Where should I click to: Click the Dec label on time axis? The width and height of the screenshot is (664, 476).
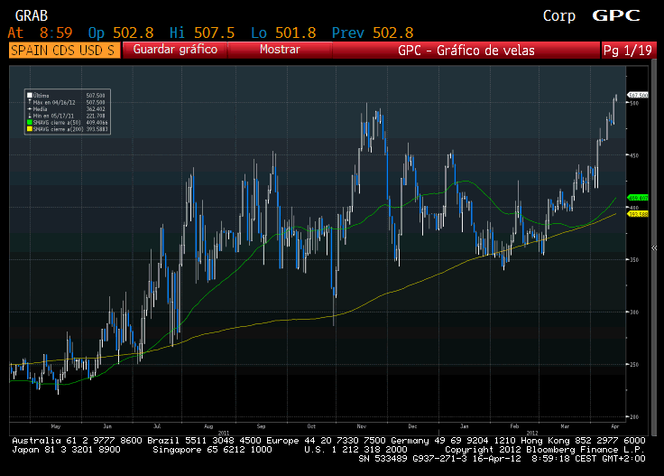click(412, 426)
